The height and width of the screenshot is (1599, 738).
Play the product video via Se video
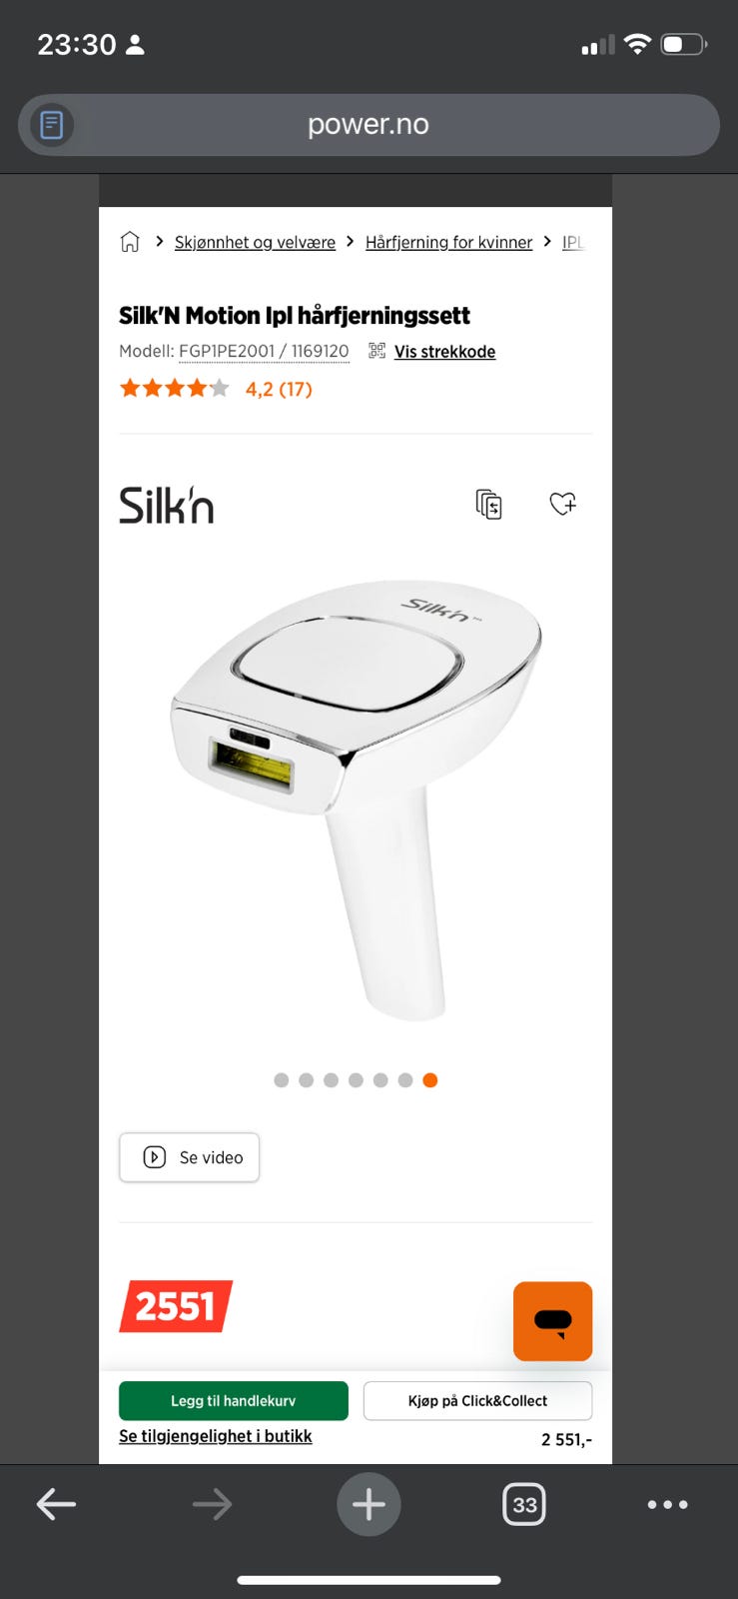190,1157
